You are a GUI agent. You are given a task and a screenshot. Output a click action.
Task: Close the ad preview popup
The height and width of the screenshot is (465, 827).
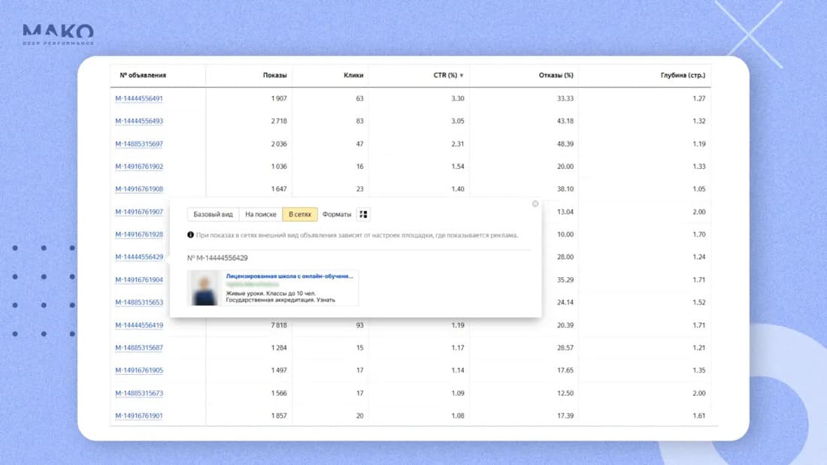(x=535, y=204)
